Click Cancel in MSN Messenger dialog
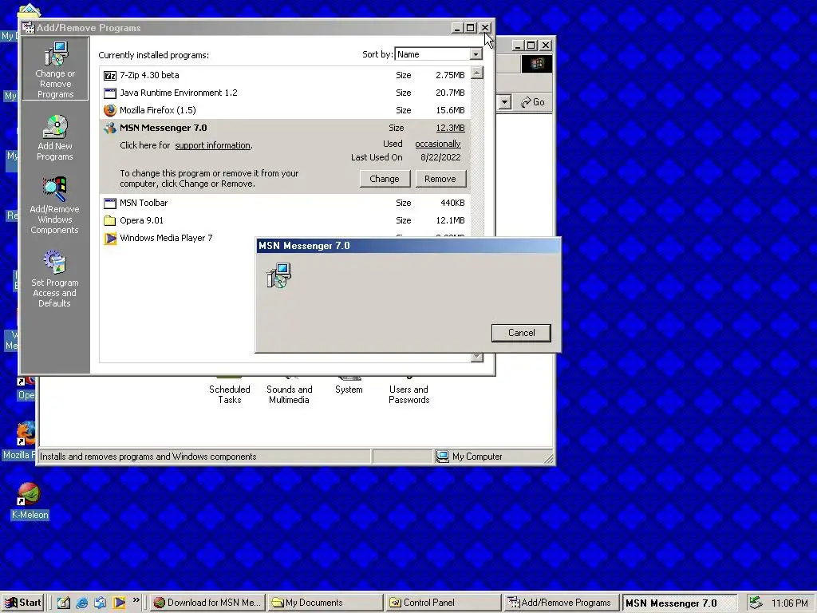This screenshot has width=817, height=613. point(521,333)
